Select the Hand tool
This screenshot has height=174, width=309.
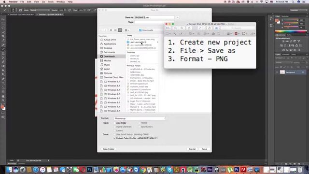pyautogui.click(x=3, y=96)
